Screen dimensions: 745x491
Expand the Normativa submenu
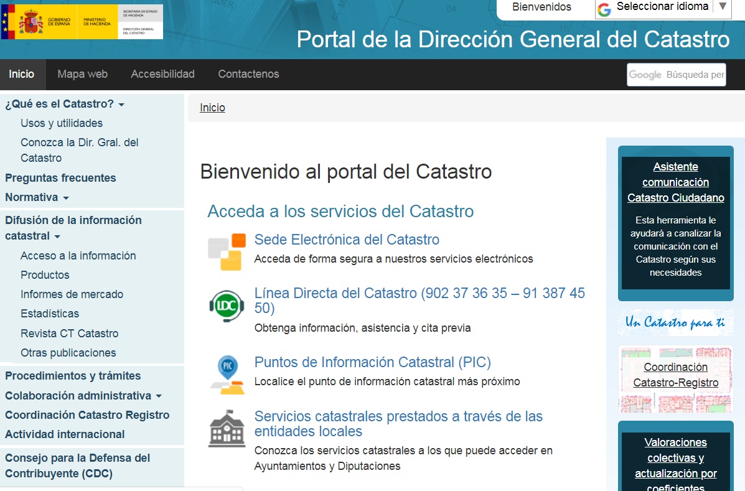pyautogui.click(x=37, y=197)
